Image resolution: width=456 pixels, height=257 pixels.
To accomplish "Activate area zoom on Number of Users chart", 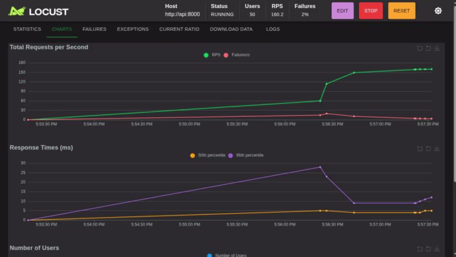I will pos(420,249).
